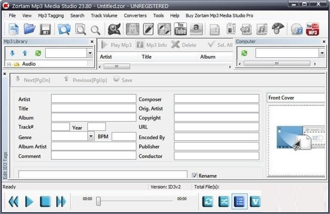
Task: Click the Composer input field
Action: 217,98
